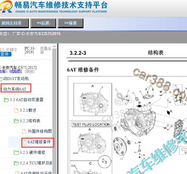
Task: Click 折叠全部 to collapse all nodes
Action: tap(46, 50)
